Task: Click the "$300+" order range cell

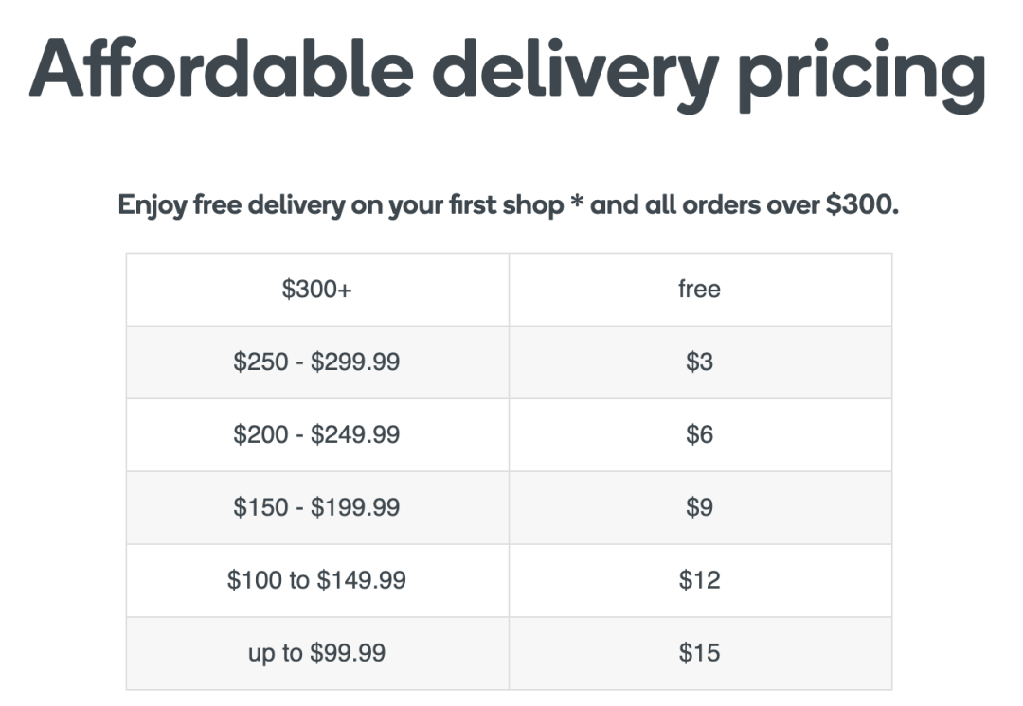Action: pos(316,290)
